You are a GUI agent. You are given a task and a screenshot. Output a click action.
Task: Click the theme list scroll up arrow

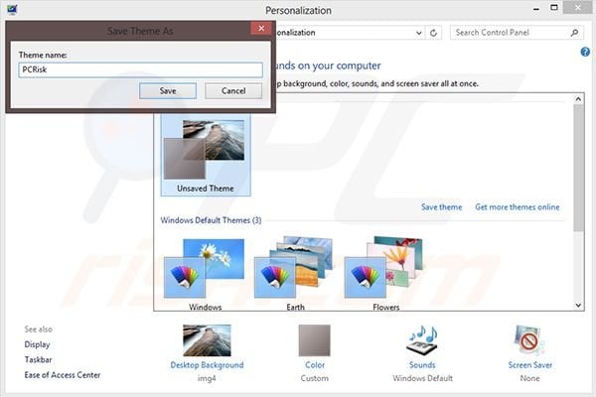coord(578,99)
